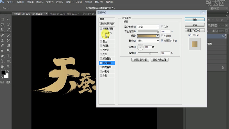Select the Eyedropper tool

[8, 30]
